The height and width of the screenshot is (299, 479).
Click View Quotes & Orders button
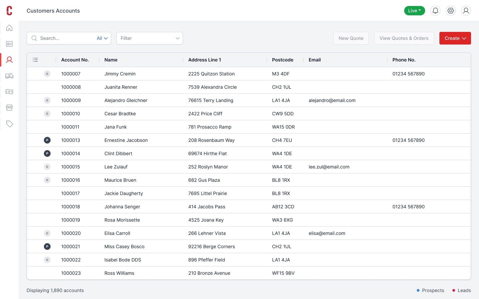click(404, 38)
